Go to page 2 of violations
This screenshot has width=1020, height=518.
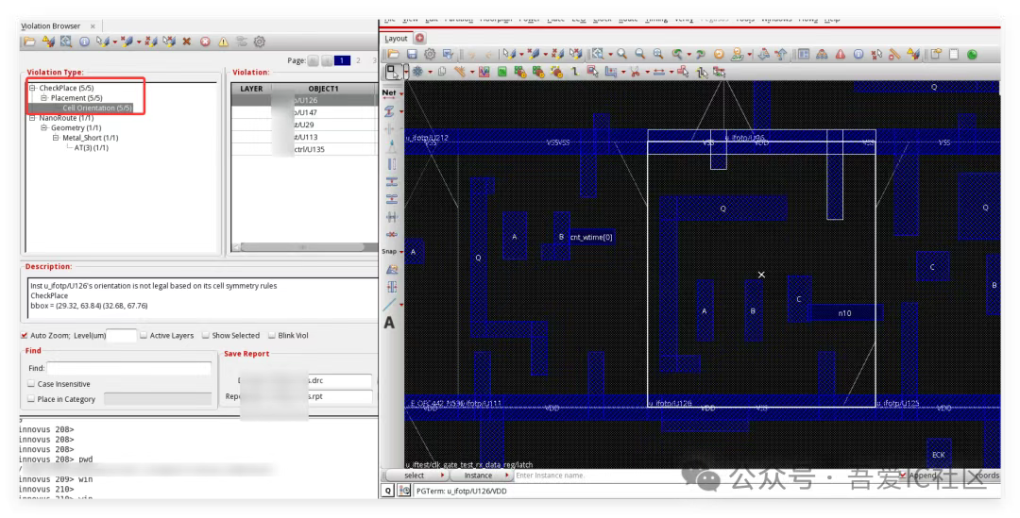tap(358, 60)
